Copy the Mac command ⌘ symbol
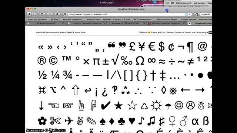Viewport: 237px width, 133px height. click(42, 90)
